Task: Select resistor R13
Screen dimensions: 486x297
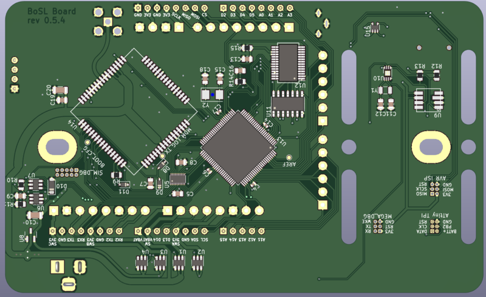Action: coord(420,75)
